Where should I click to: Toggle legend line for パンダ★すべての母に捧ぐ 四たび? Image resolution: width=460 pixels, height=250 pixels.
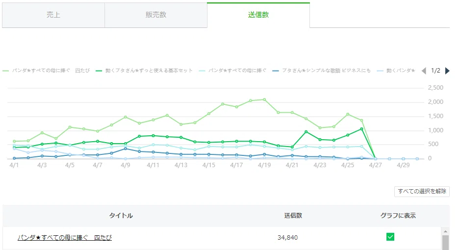(46, 71)
